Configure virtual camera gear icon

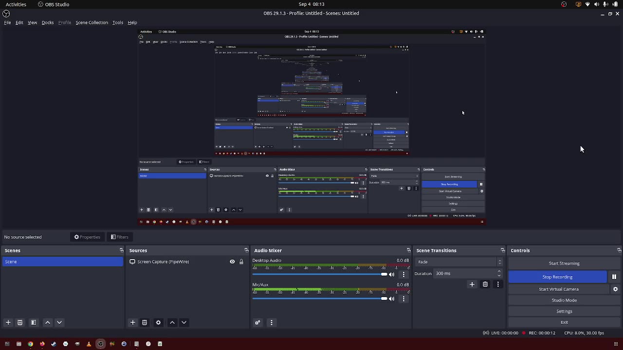615,289
